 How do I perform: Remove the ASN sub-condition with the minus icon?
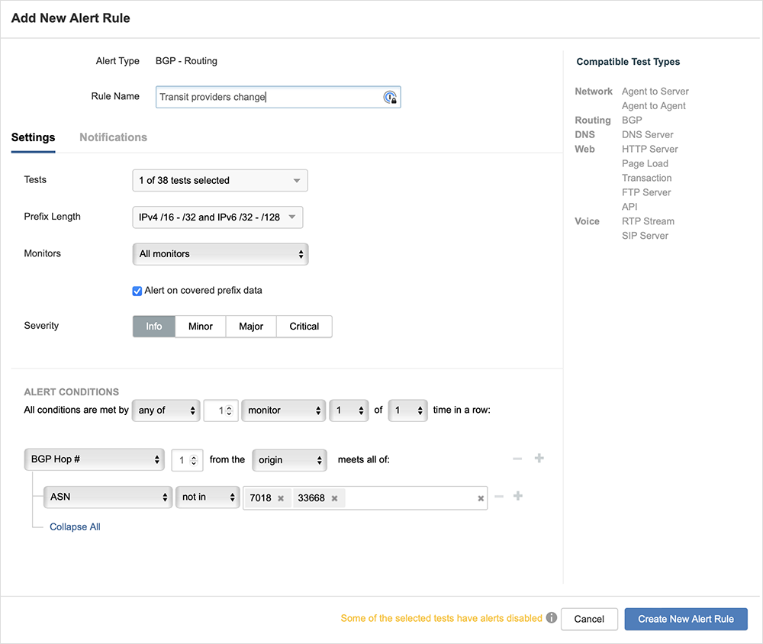(499, 495)
